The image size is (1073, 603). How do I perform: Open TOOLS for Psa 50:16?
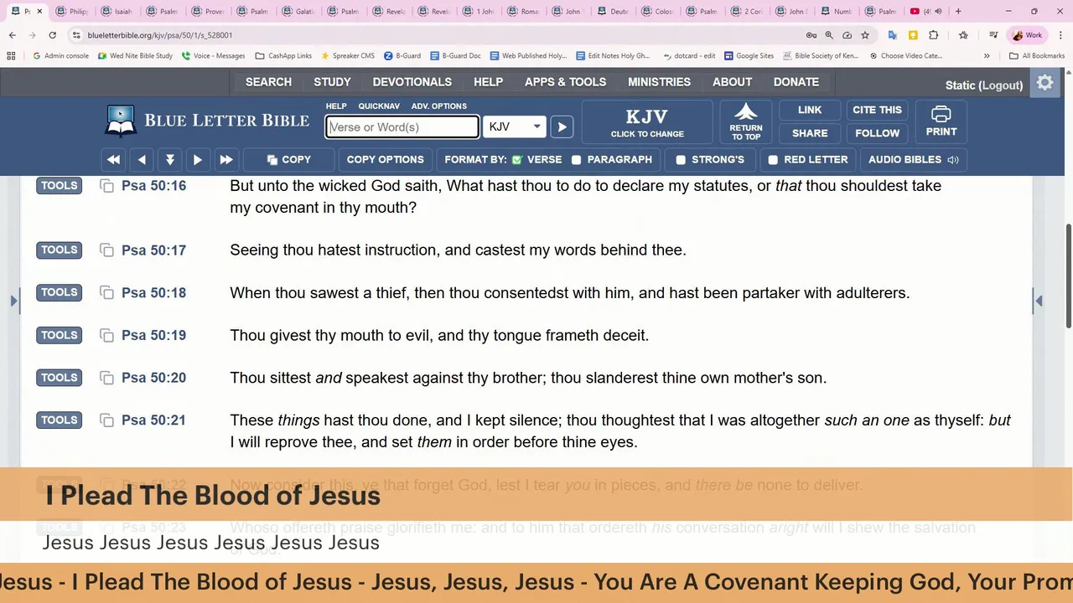coord(59,186)
